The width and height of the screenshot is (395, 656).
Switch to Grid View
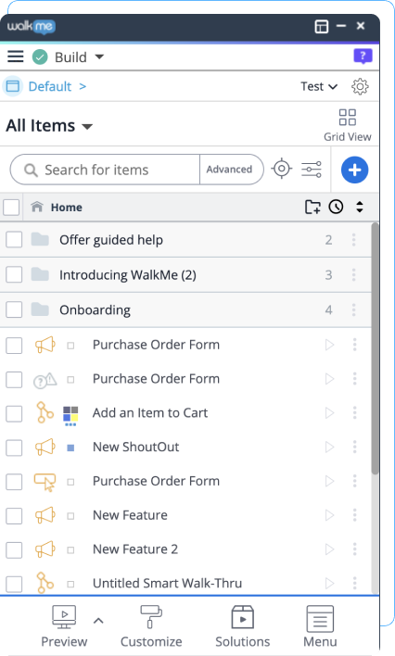348,125
